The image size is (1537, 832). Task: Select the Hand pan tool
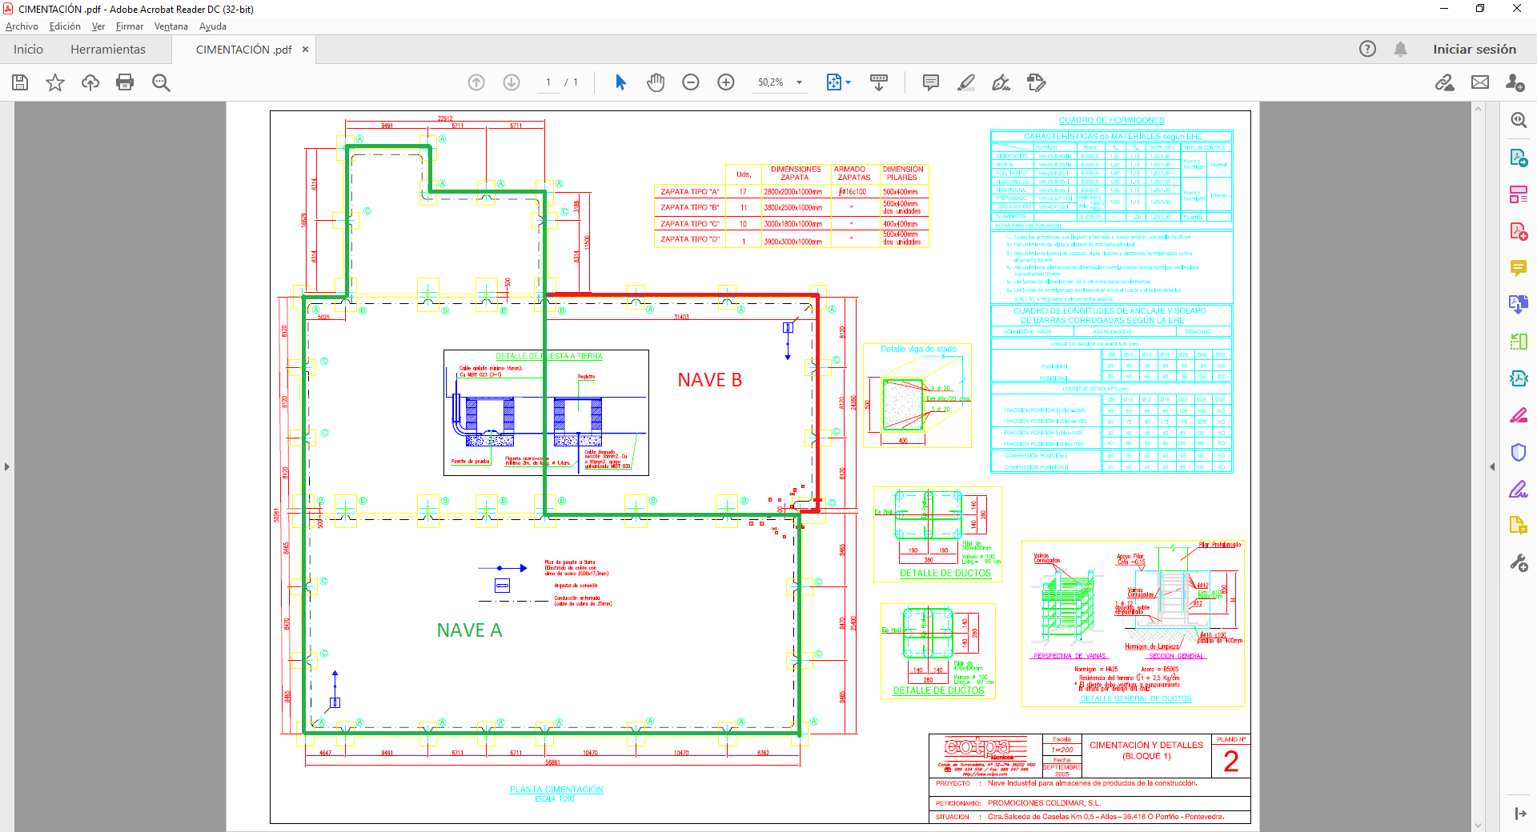click(x=656, y=82)
